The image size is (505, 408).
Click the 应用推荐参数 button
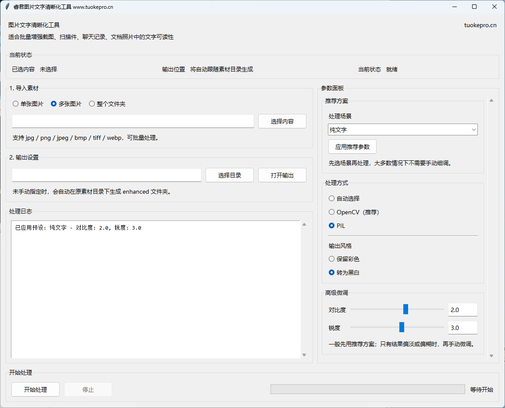(x=352, y=146)
